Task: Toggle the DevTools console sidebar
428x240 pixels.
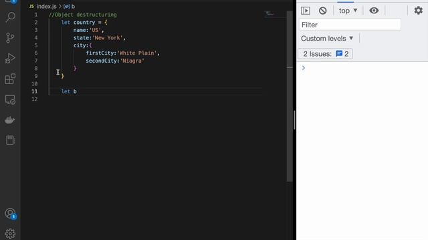Action: pyautogui.click(x=306, y=11)
